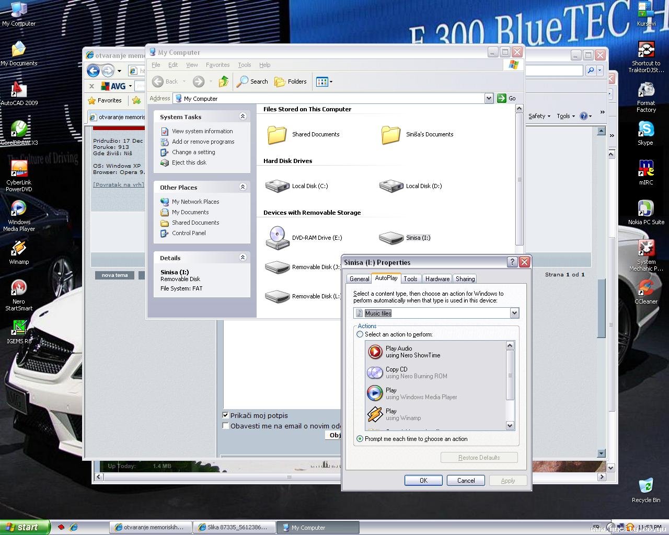The width and height of the screenshot is (669, 535).
Task: Open View menu in My Computer
Action: pyautogui.click(x=192, y=65)
